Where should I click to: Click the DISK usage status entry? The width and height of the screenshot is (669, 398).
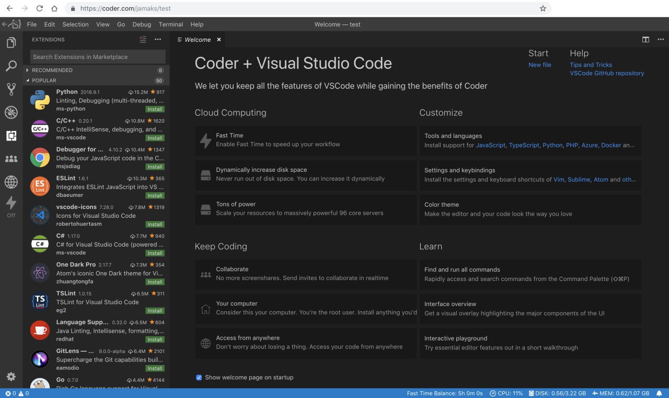point(557,393)
